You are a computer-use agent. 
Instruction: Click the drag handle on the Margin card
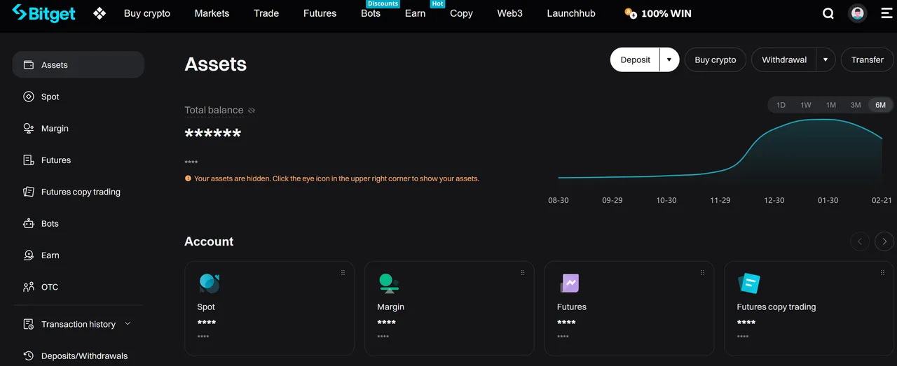(x=523, y=272)
